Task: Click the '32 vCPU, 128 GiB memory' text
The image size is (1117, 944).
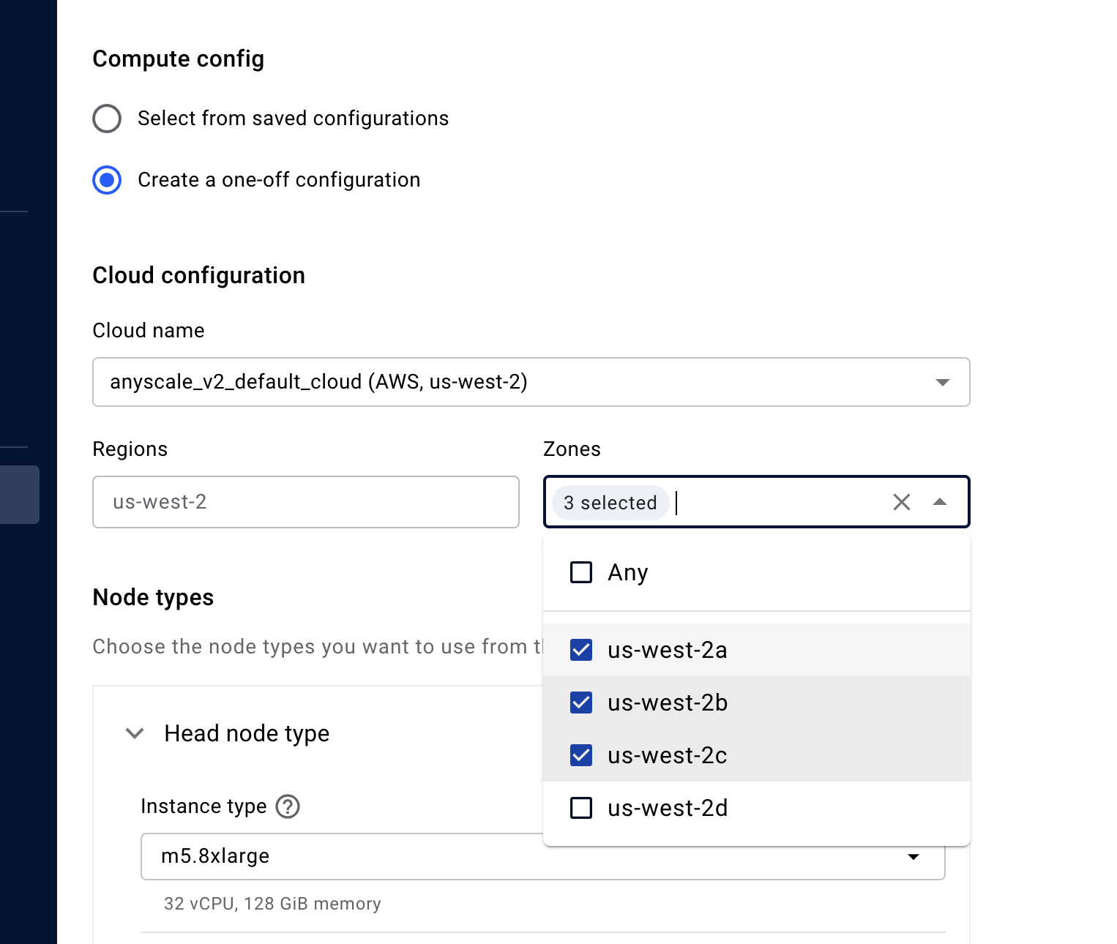Action: pyautogui.click(x=272, y=904)
